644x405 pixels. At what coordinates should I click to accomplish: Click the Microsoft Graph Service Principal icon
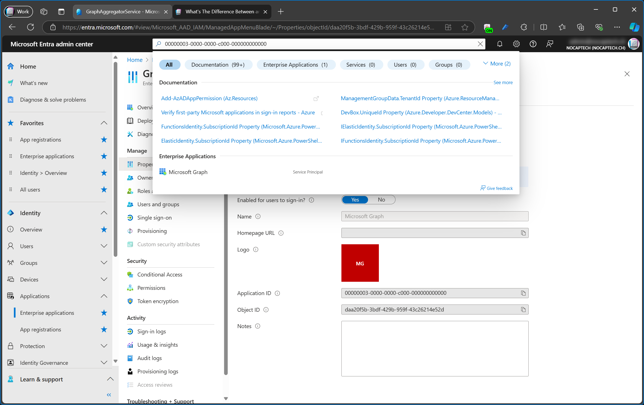pyautogui.click(x=163, y=172)
